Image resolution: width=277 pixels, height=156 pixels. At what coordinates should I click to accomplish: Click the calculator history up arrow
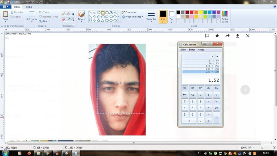pyautogui.click(x=213, y=57)
